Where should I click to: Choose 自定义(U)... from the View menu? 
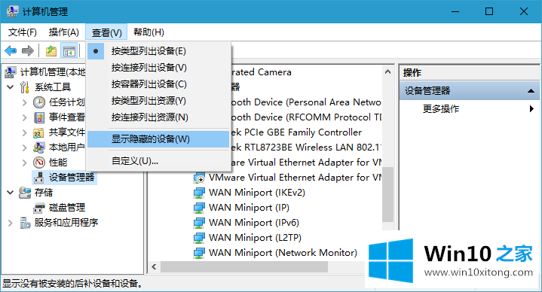(158, 161)
